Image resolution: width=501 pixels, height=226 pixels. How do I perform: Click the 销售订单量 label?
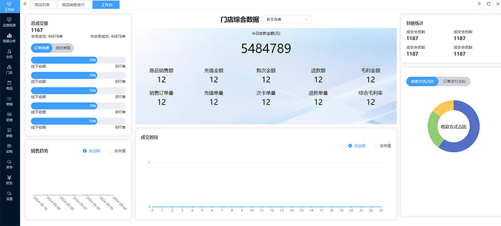pyautogui.click(x=162, y=93)
